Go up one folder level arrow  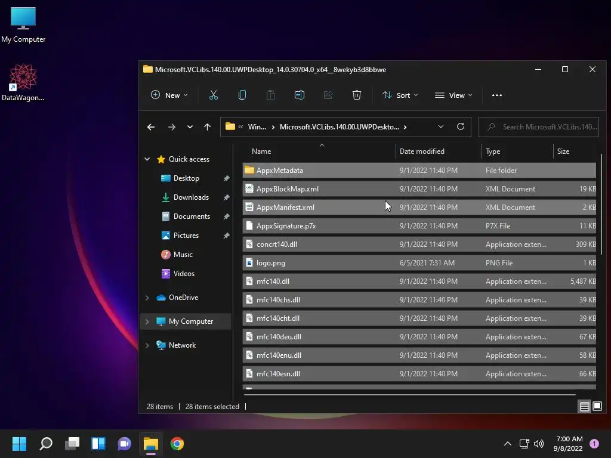(207, 127)
